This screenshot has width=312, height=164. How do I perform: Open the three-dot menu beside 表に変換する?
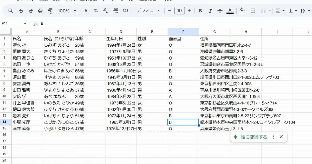pos(274,137)
